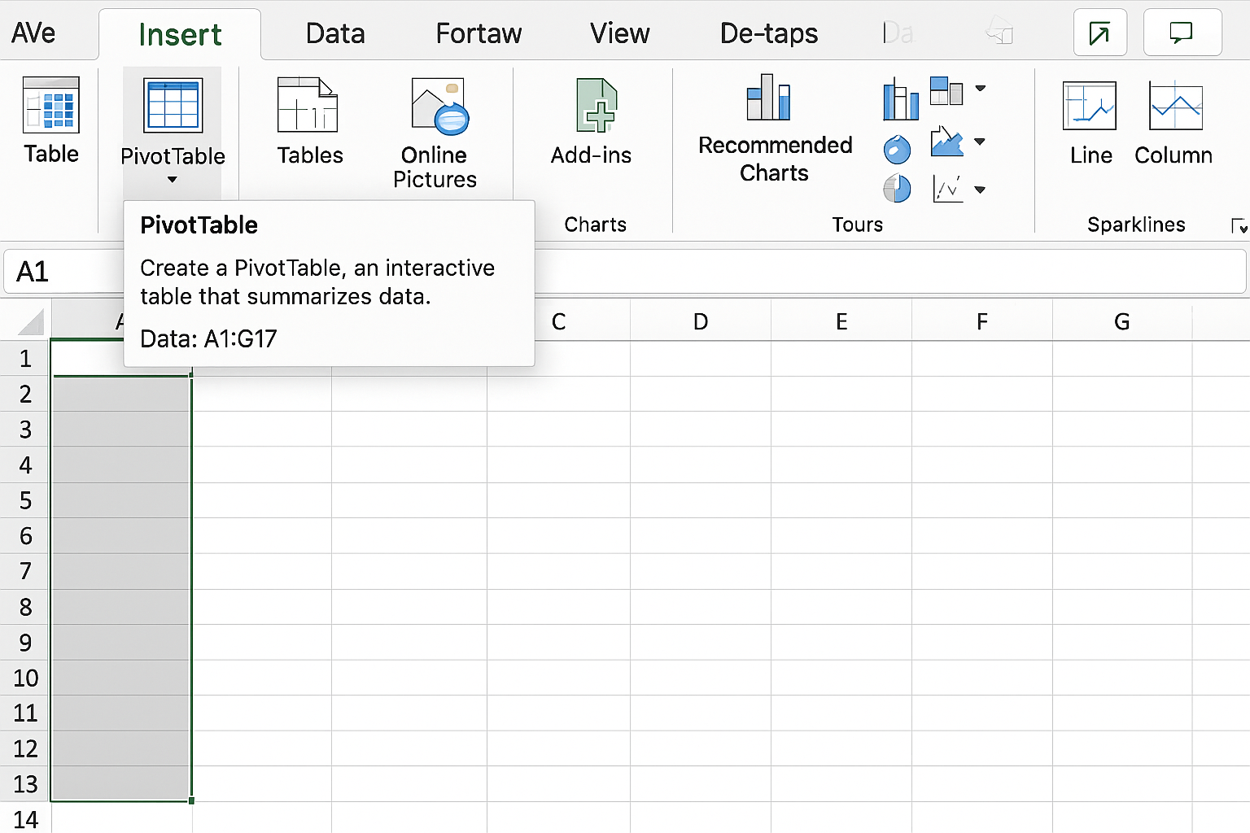Switch to the Insert tab
This screenshot has height=833, width=1250.
[x=180, y=34]
